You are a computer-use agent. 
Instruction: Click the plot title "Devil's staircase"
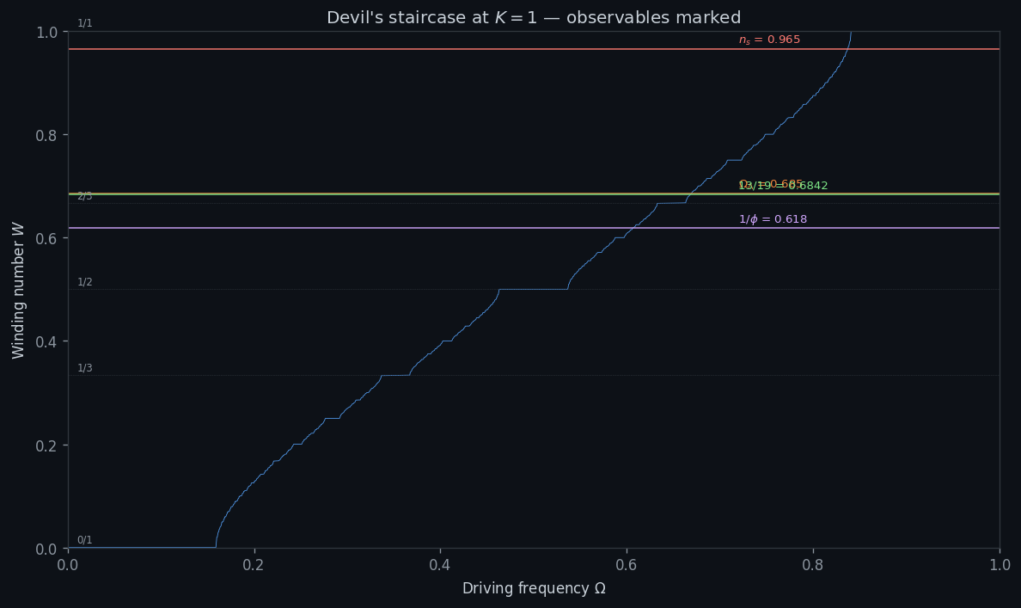533,18
